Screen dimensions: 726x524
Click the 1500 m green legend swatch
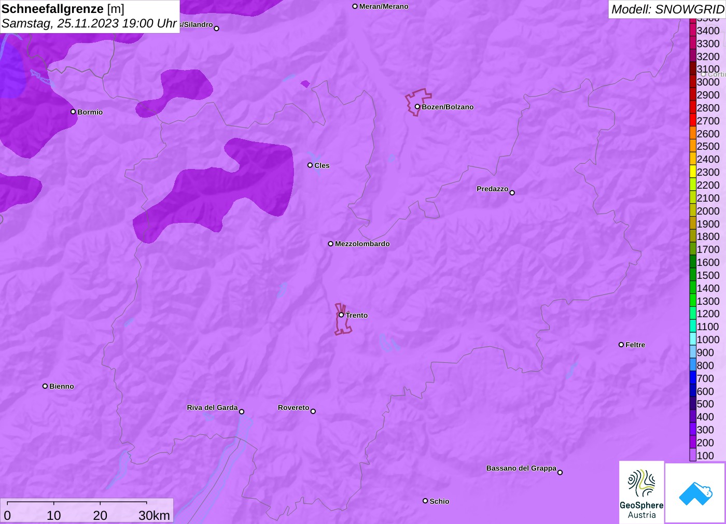click(693, 275)
